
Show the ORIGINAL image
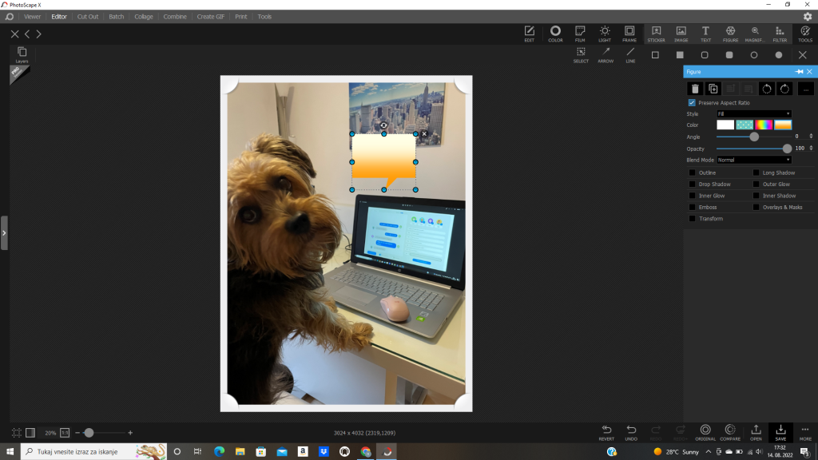point(705,433)
